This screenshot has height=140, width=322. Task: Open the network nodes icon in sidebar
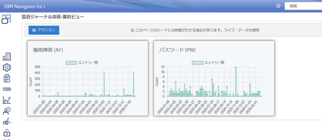7,122
